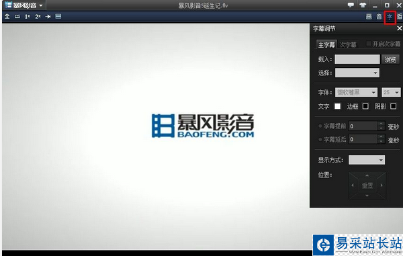Viewport: 403px width, 256px height.
Task: Open the 播 playback settings panel
Action: click(400, 17)
